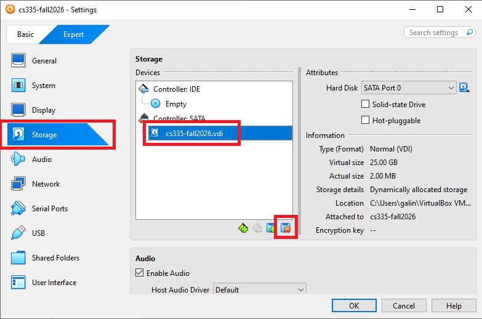This screenshot has height=319, width=482.
Task: Click the VirtualBox icon in the title bar
Action: click(x=10, y=9)
